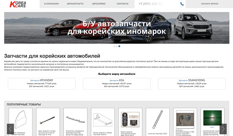Screen dimensions: 233x136
Task: Click Б/У запчастей: 1465 штук text
Action: [x=192, y=87]
